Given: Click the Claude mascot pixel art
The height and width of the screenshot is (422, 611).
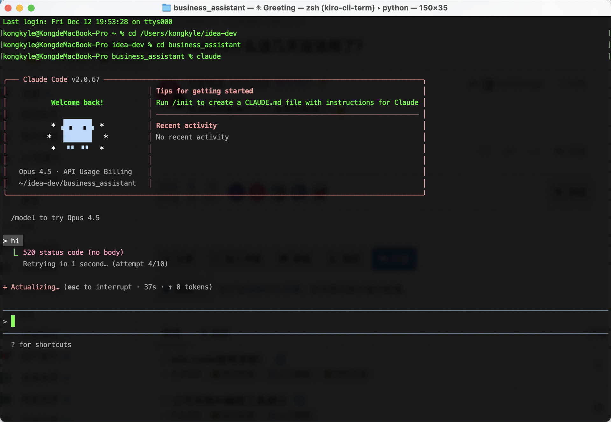Looking at the screenshot, I should 77,135.
